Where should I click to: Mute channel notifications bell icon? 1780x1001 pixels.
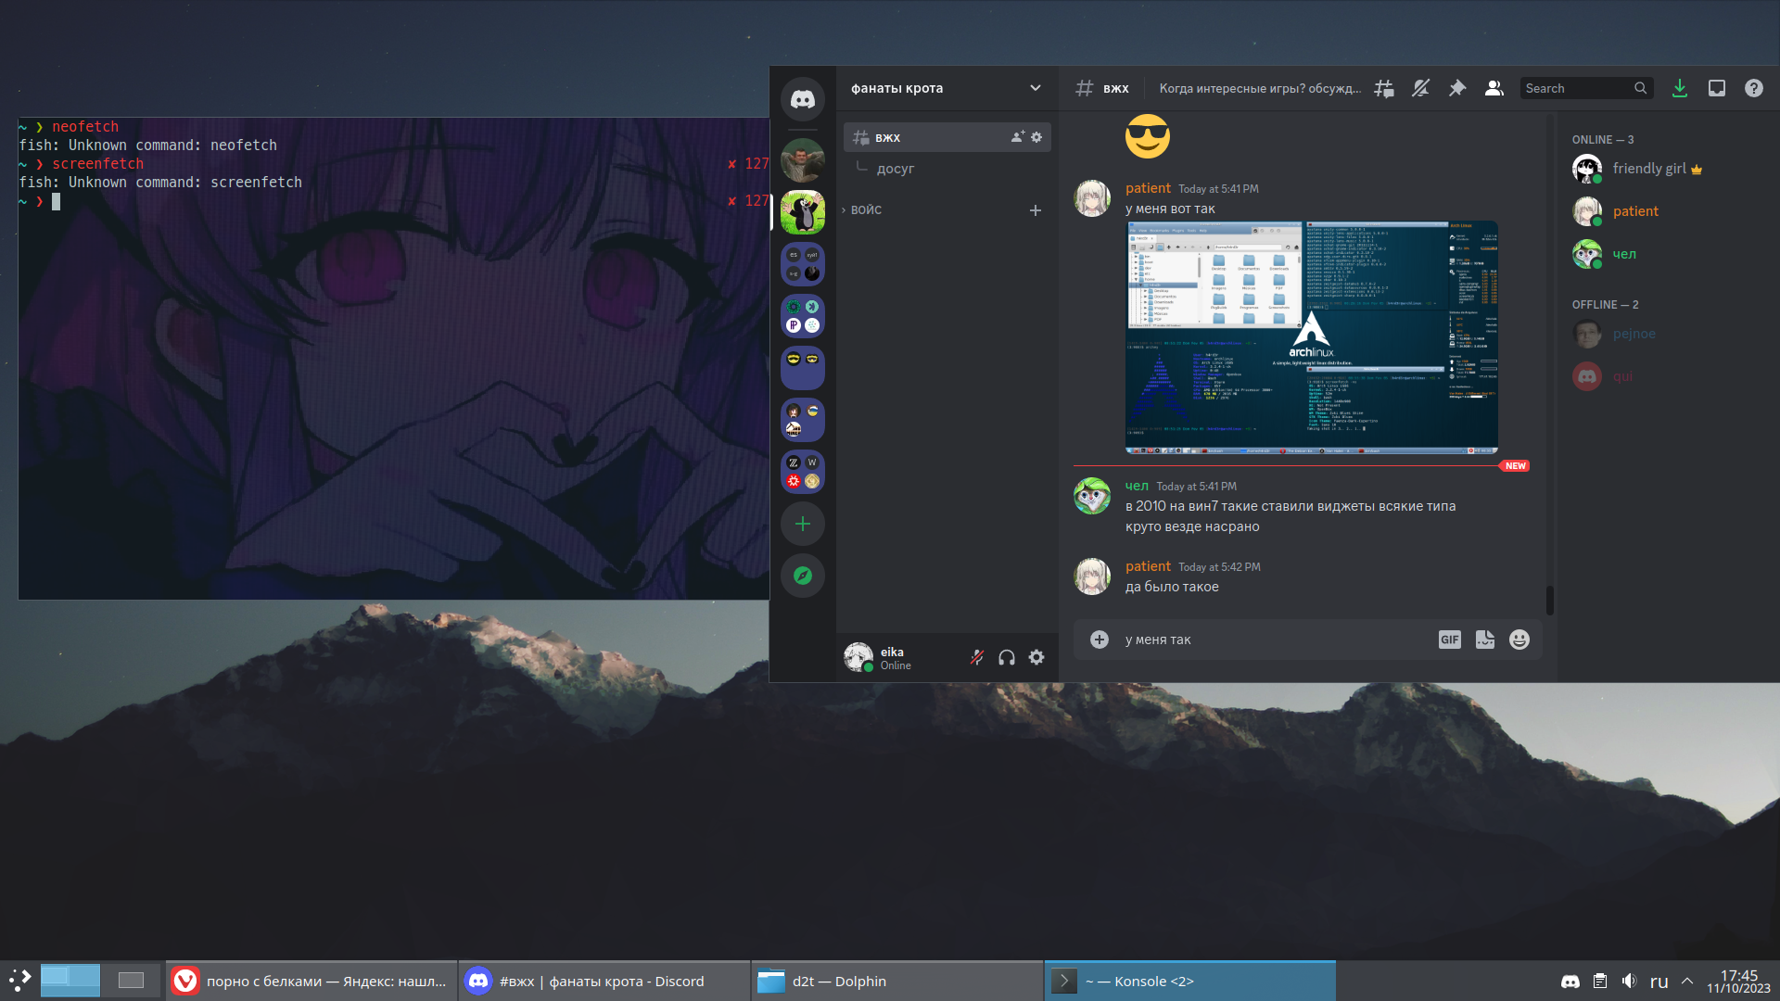point(1420,88)
